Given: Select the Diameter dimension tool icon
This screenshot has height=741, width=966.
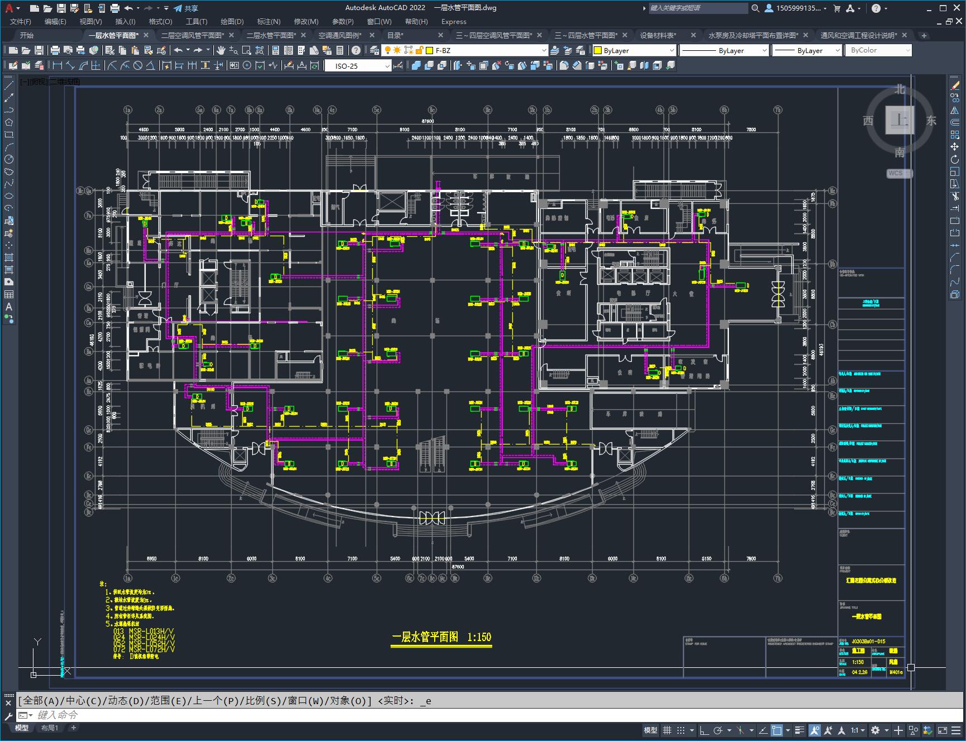Looking at the screenshot, I should point(138,65).
